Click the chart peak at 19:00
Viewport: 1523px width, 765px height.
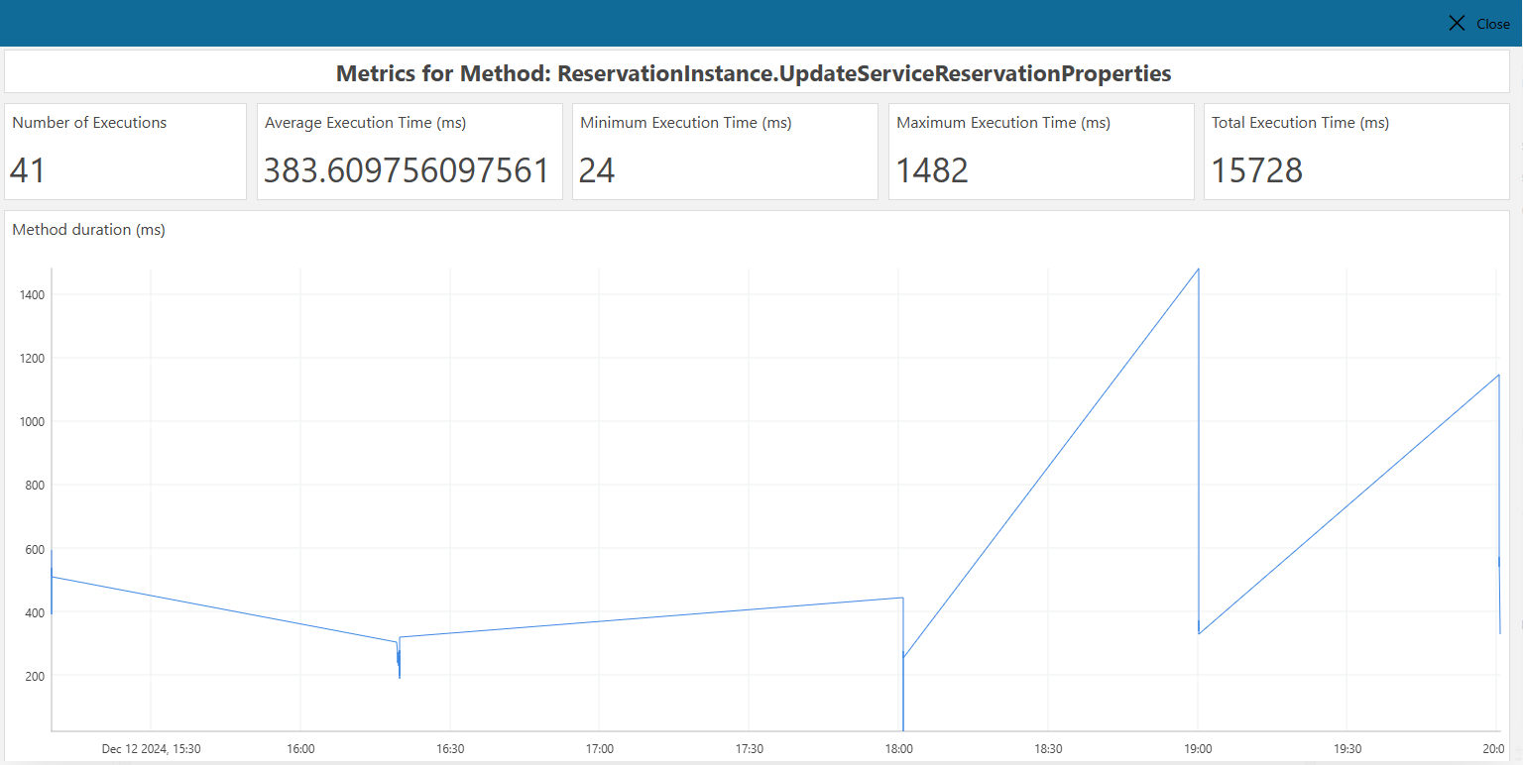point(1199,269)
